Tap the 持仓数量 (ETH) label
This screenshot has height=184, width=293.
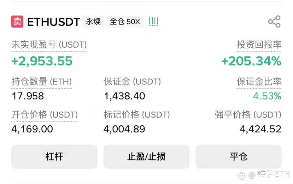tap(42, 82)
